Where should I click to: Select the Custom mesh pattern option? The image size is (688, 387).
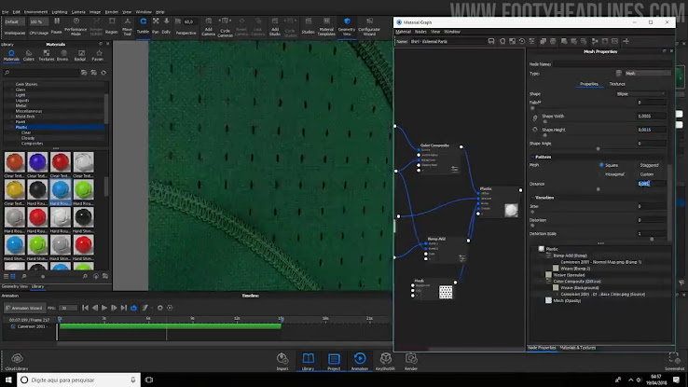click(647, 174)
